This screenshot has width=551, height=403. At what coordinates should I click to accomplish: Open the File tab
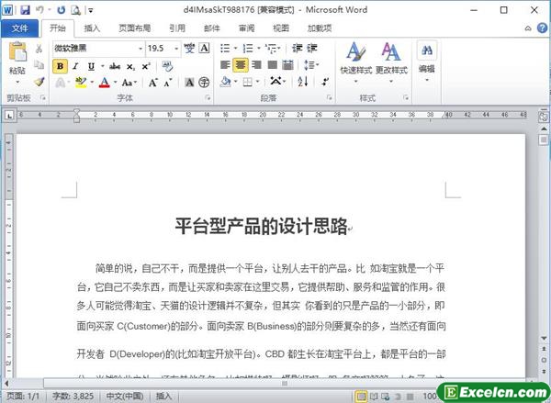19,28
